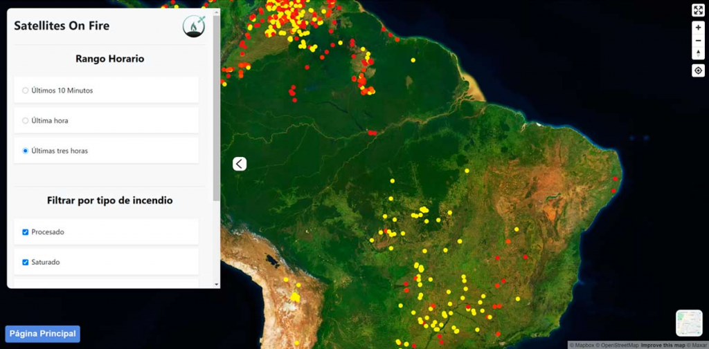The width and height of the screenshot is (709, 349).
Task: Click the Satellites On Fire logo
Action: tap(194, 26)
